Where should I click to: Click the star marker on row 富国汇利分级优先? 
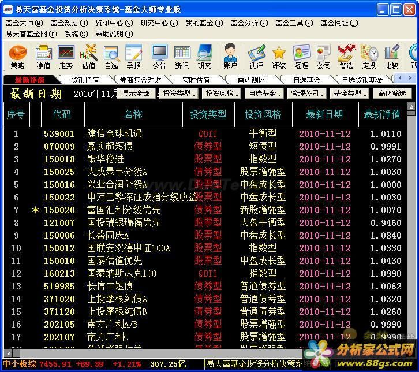(x=35, y=210)
